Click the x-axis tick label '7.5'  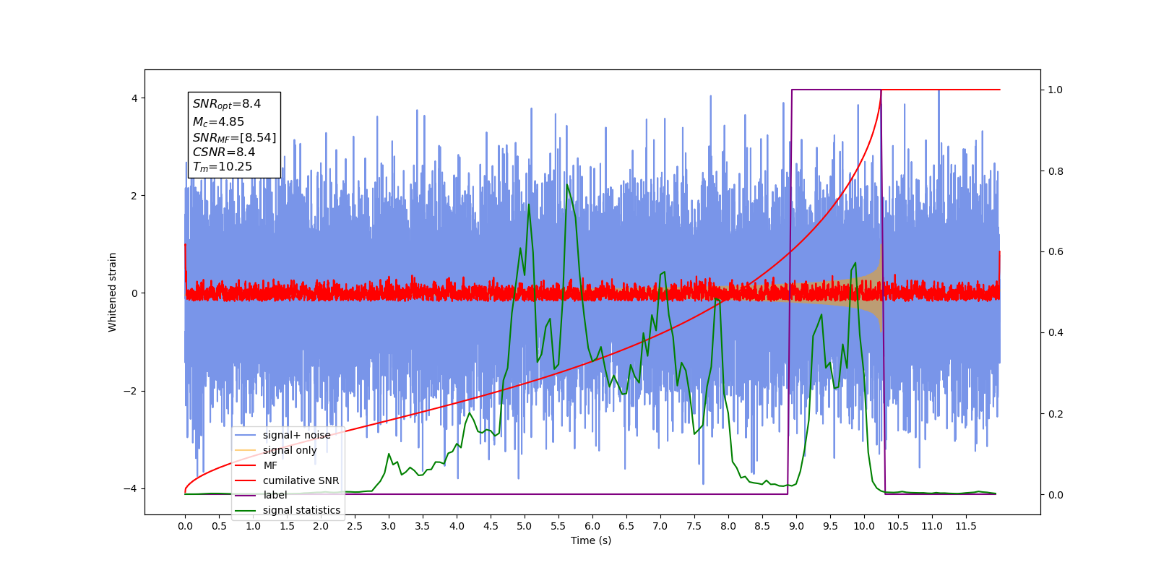pos(694,526)
